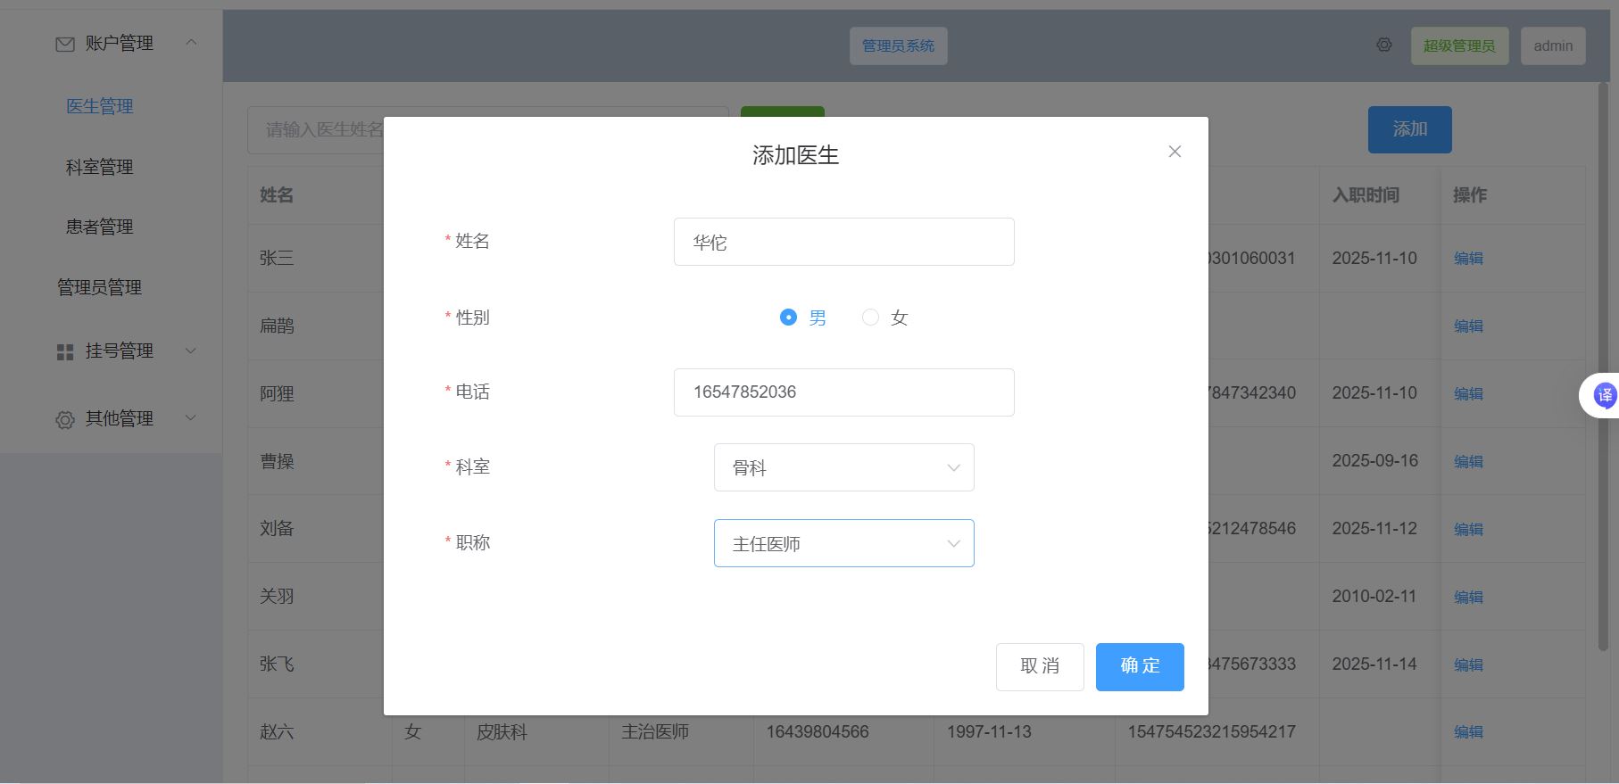Click the 取消 button
This screenshot has width=1619, height=784.
pyautogui.click(x=1040, y=666)
